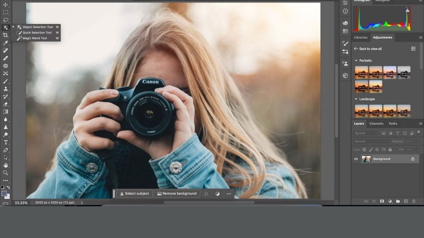
Task: Switch to the Paths tab
Action: click(x=393, y=123)
